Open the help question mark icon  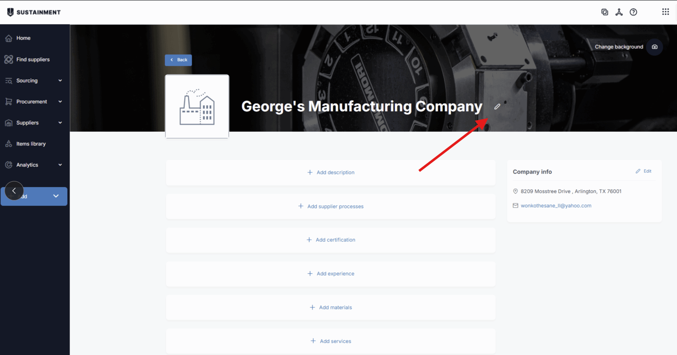(x=633, y=12)
